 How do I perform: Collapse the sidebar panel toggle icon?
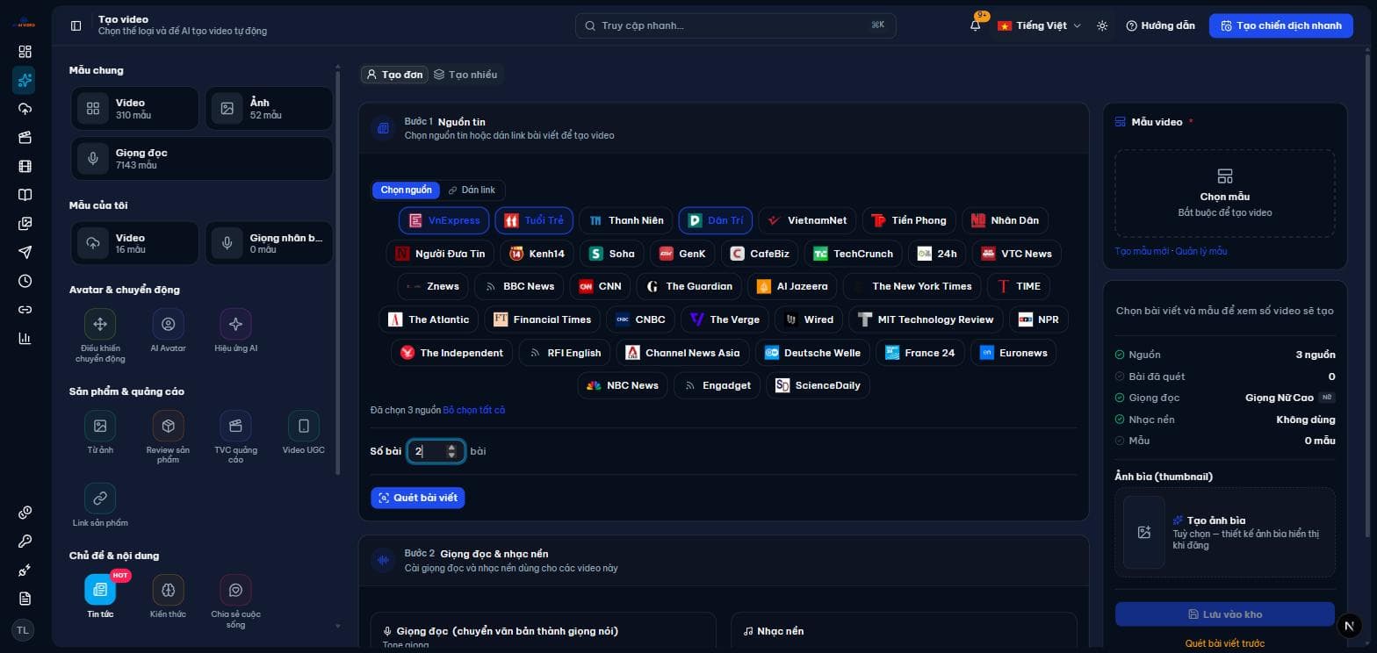point(76,25)
